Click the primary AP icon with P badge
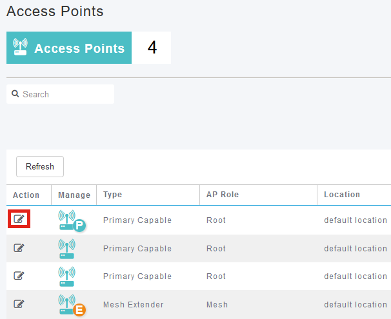The width and height of the screenshot is (391, 319). click(72, 220)
